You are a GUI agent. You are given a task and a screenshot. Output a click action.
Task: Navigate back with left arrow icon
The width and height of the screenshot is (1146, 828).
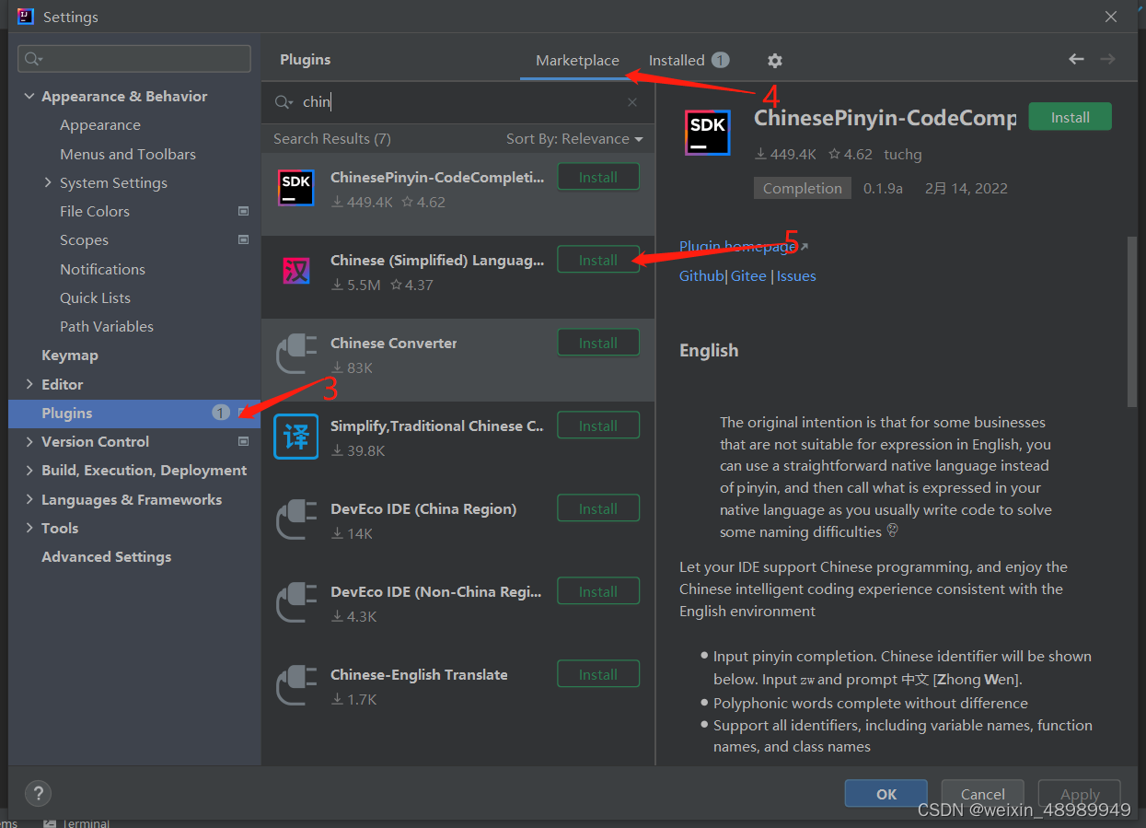1076,59
